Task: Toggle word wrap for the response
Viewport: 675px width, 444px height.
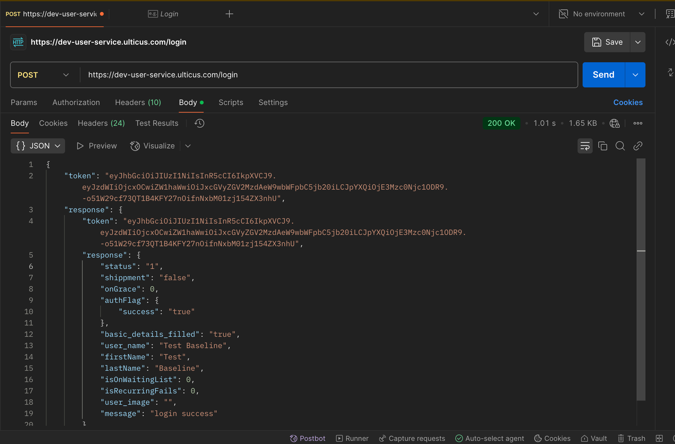Action: point(585,146)
